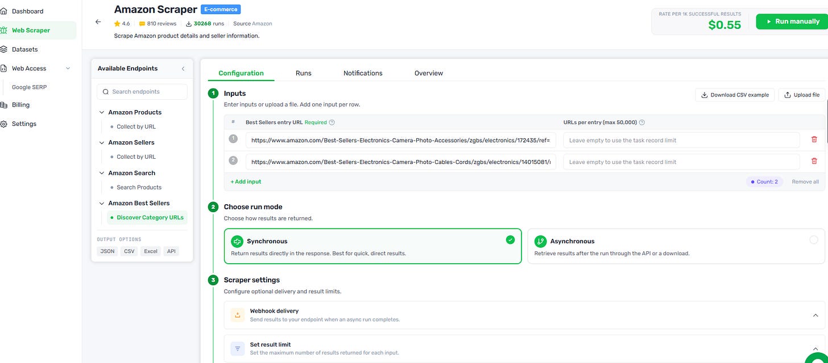Click the Source Amazon text
Screen dimensions: 828x363
tap(252, 24)
